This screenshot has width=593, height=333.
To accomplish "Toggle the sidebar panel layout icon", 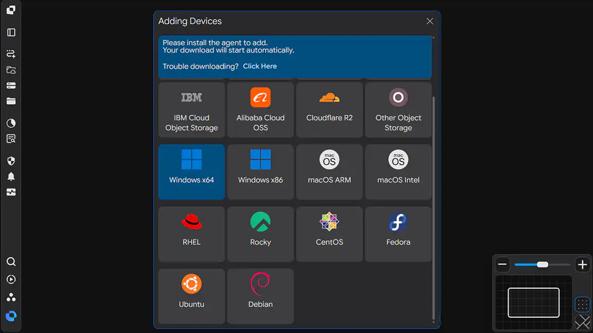I will click(x=11, y=32).
